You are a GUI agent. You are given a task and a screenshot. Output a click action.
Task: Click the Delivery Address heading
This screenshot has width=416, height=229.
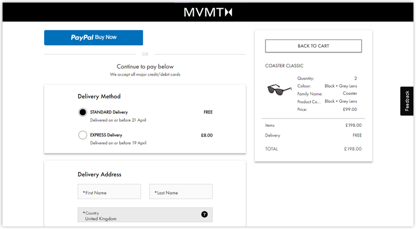[100, 175]
